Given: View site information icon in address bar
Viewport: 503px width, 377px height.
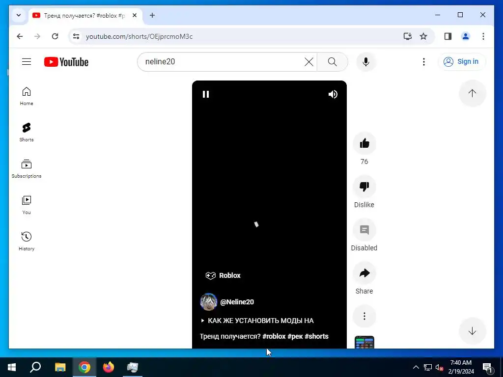Looking at the screenshot, I should pyautogui.click(x=76, y=36).
